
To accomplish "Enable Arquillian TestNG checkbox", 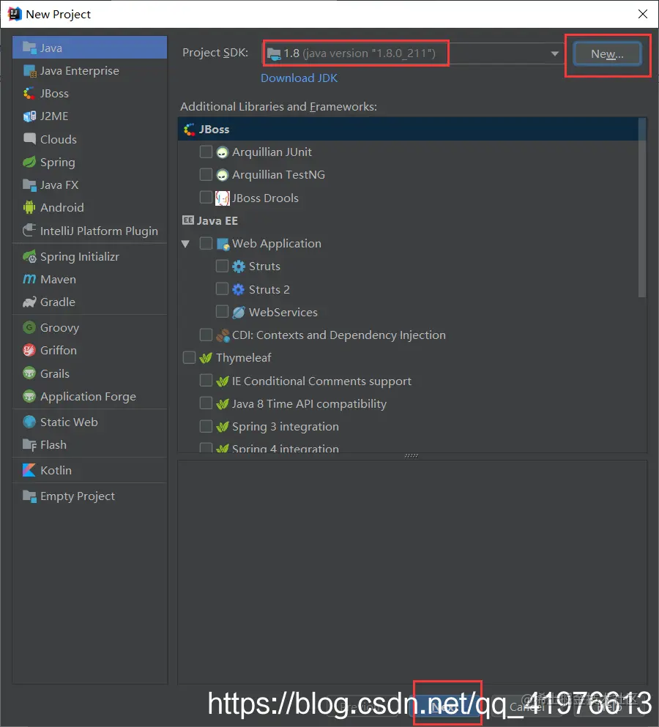I will (x=206, y=174).
